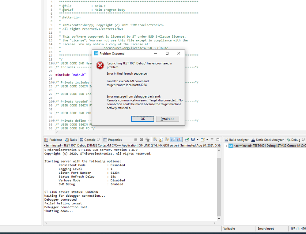The height and width of the screenshot is (234, 306).
Task: Close the Debug view tab
Action: point(304,140)
